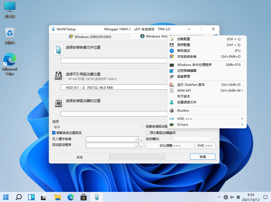Open Widgets from the taskbar

pyautogui.click(x=31, y=197)
